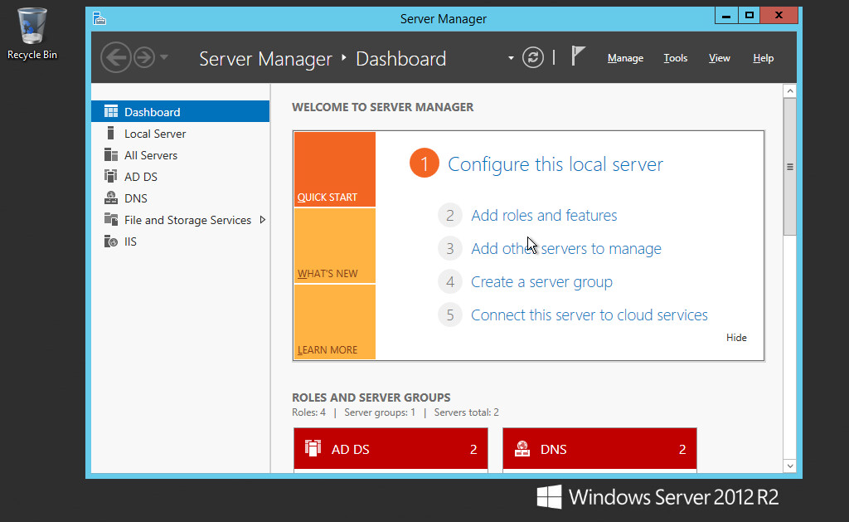Switch to the Quick Start tile

point(335,169)
